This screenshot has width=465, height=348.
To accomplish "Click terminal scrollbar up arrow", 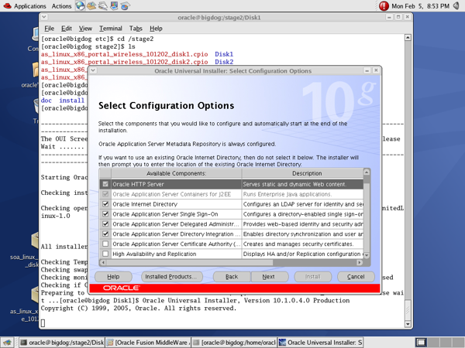I will click(408, 38).
